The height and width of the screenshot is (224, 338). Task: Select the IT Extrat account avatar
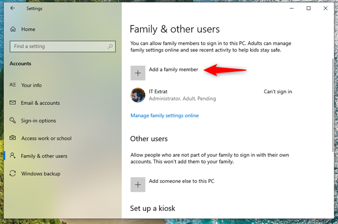click(138, 95)
